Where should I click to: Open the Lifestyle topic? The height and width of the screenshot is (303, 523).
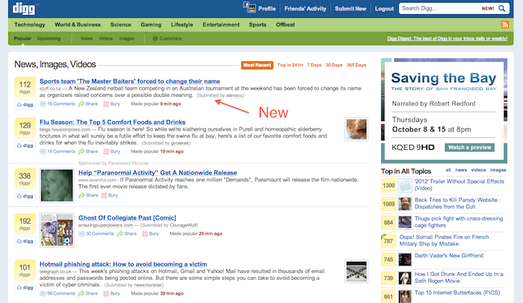point(182,25)
